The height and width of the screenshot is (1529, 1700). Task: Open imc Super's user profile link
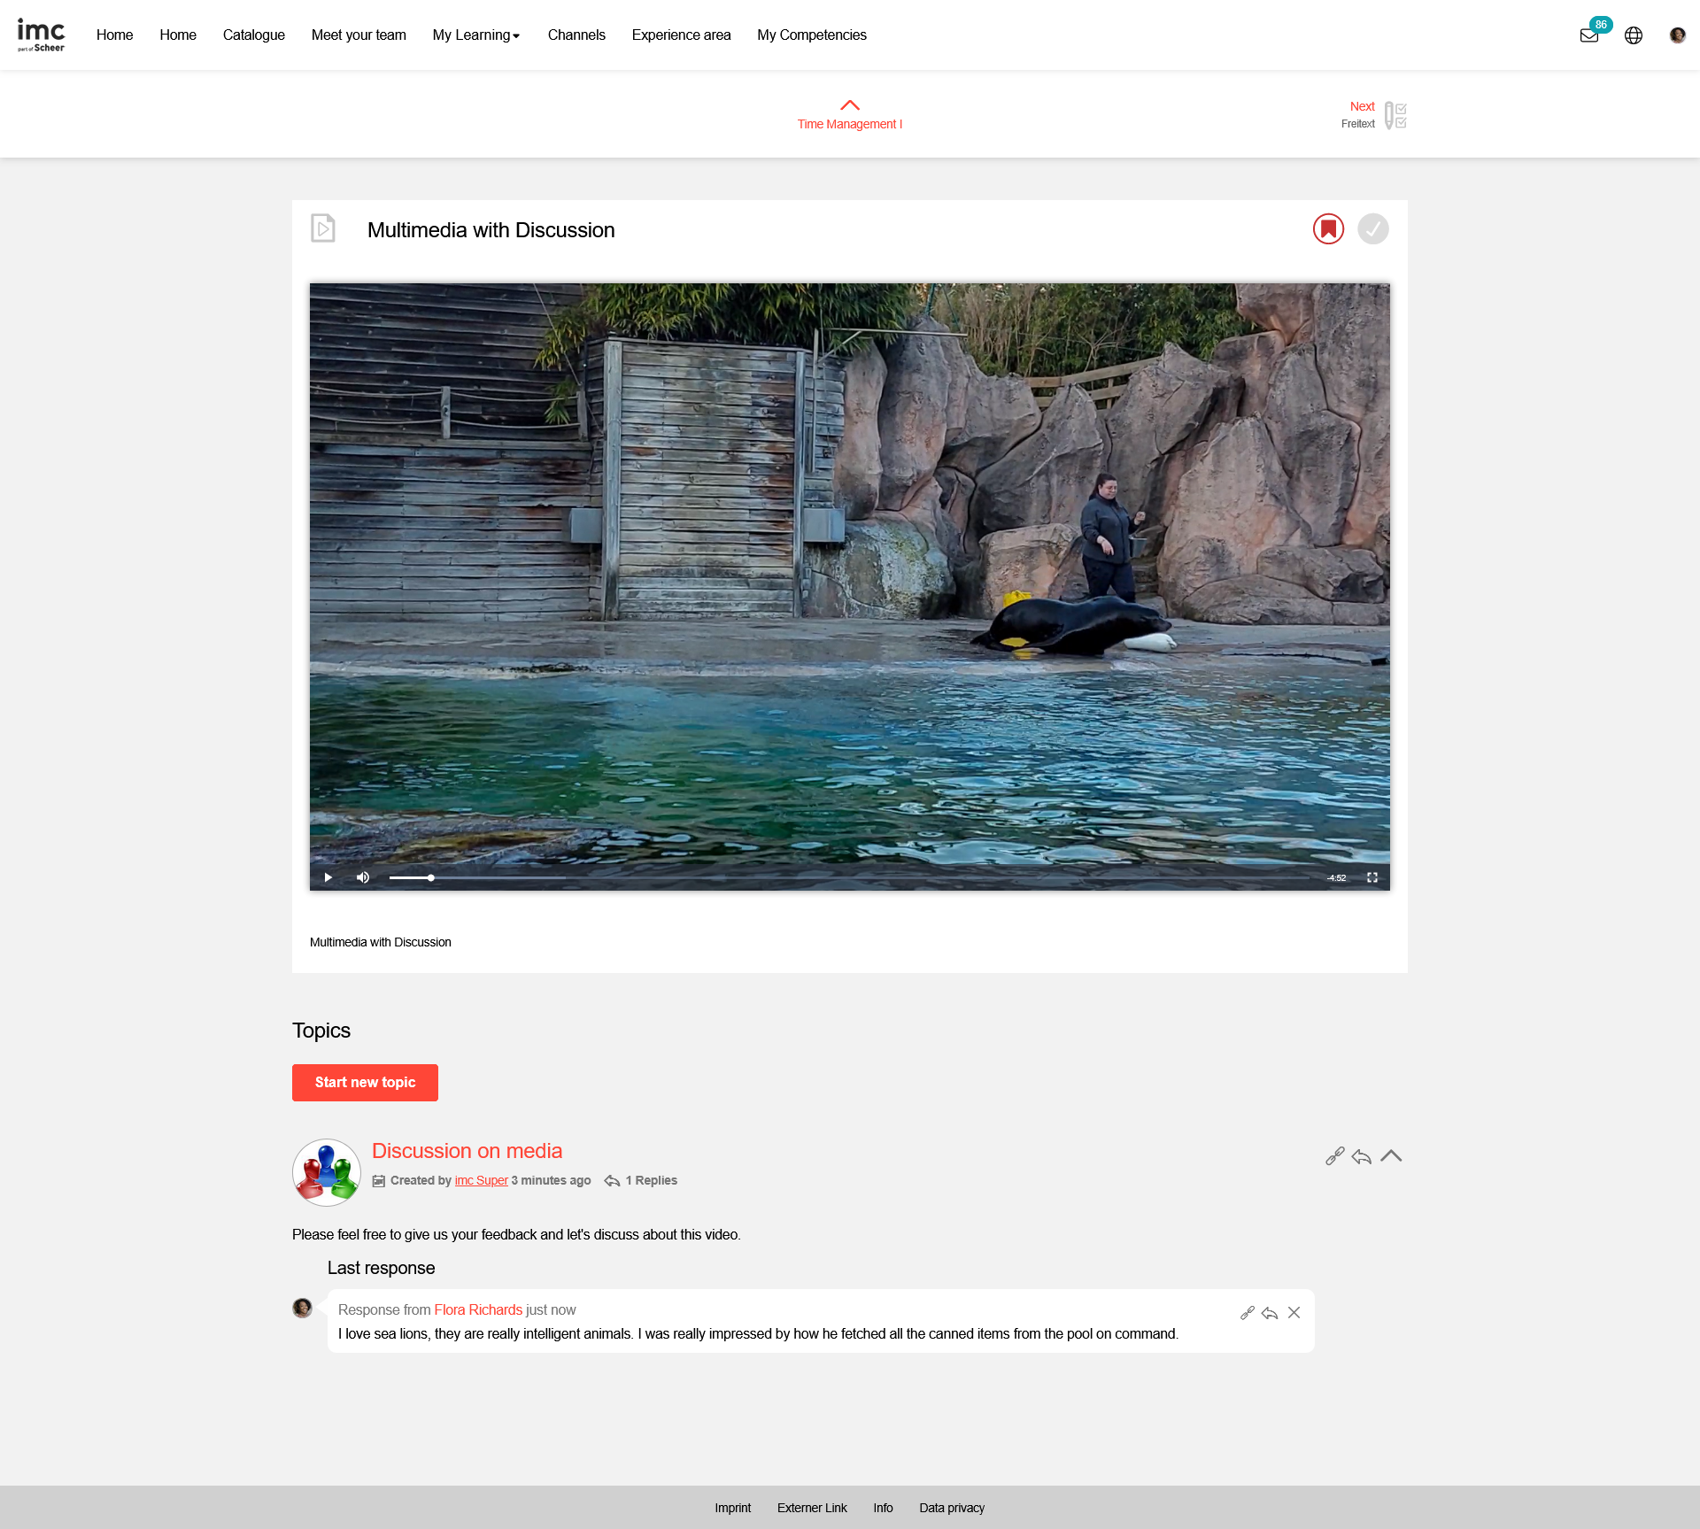click(481, 1180)
